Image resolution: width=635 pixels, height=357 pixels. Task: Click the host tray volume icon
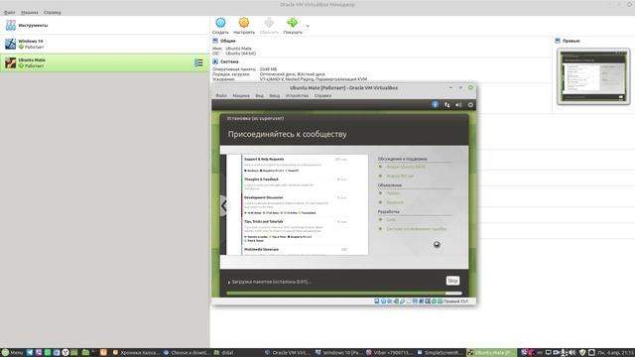[572, 353]
